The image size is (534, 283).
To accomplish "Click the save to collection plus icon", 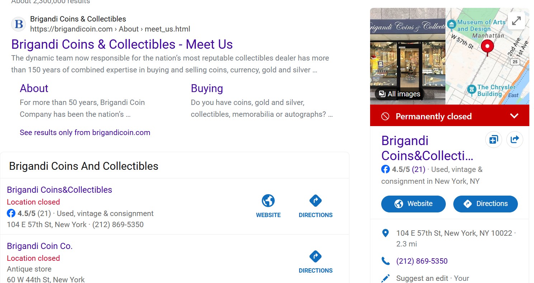I will (493, 139).
